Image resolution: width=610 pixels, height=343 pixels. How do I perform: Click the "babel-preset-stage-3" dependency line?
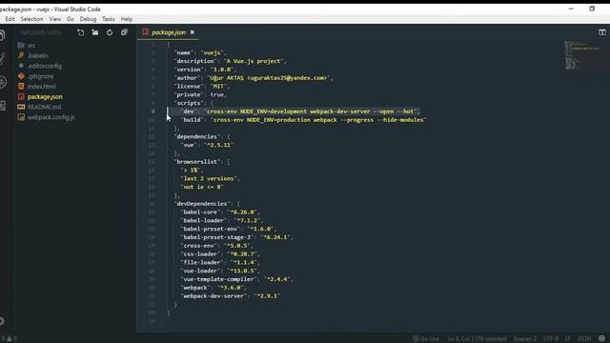pos(236,237)
